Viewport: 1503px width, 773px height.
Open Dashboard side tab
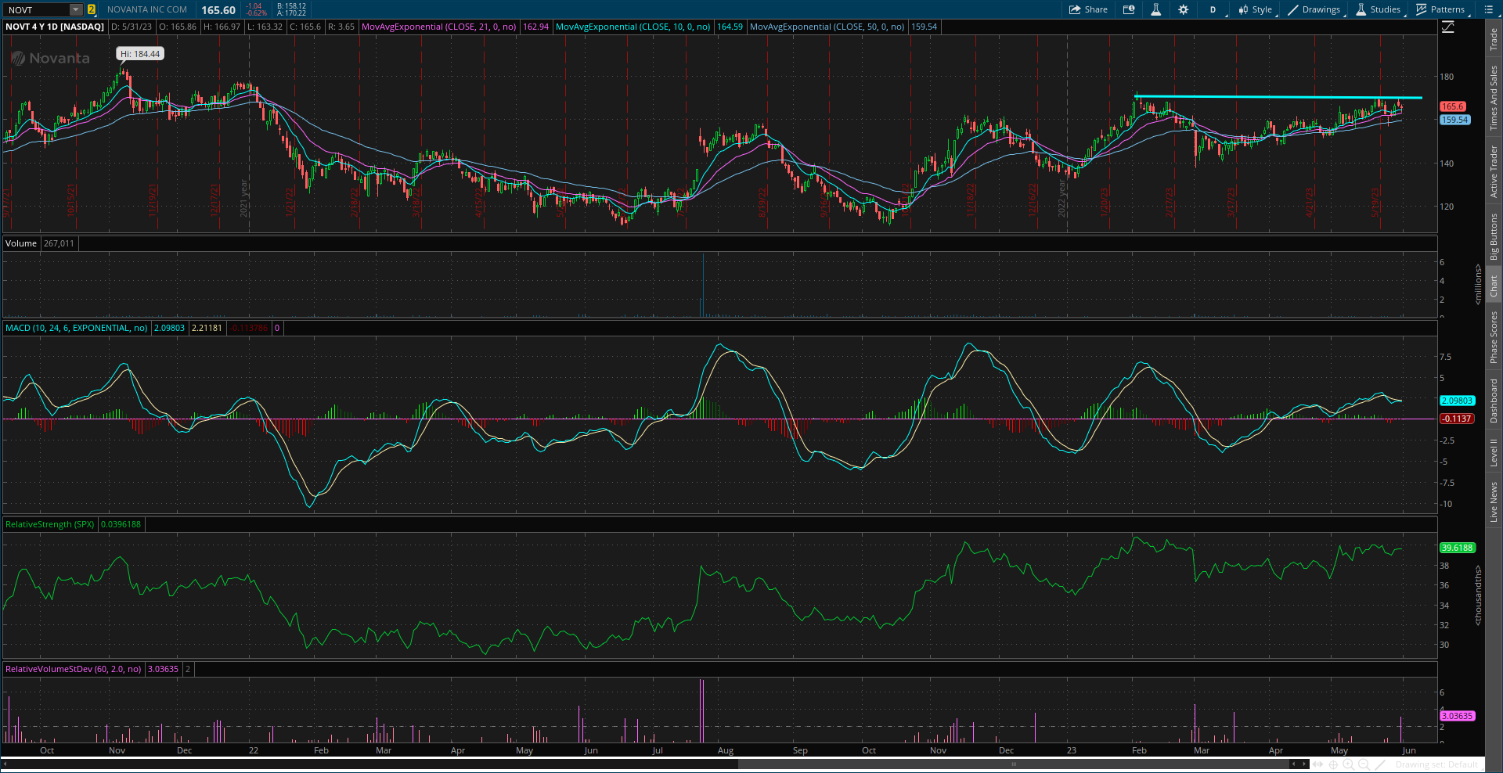[x=1494, y=401]
